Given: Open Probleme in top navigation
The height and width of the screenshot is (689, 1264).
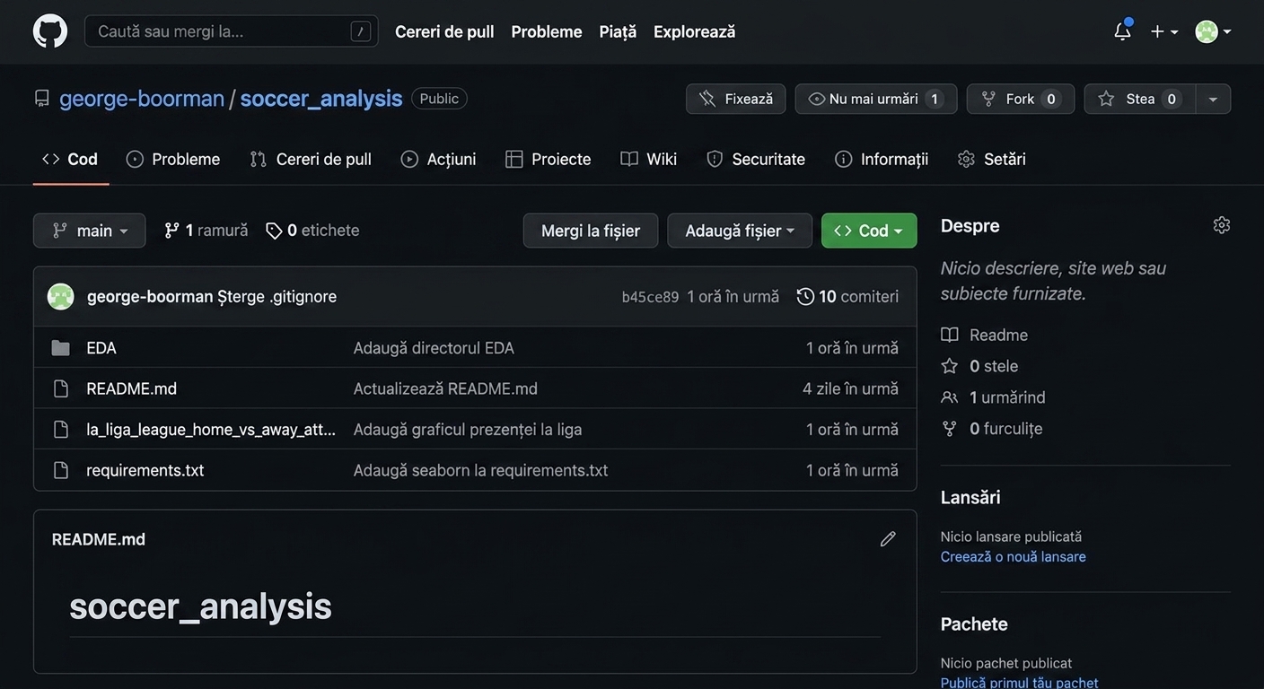Looking at the screenshot, I should [x=547, y=31].
